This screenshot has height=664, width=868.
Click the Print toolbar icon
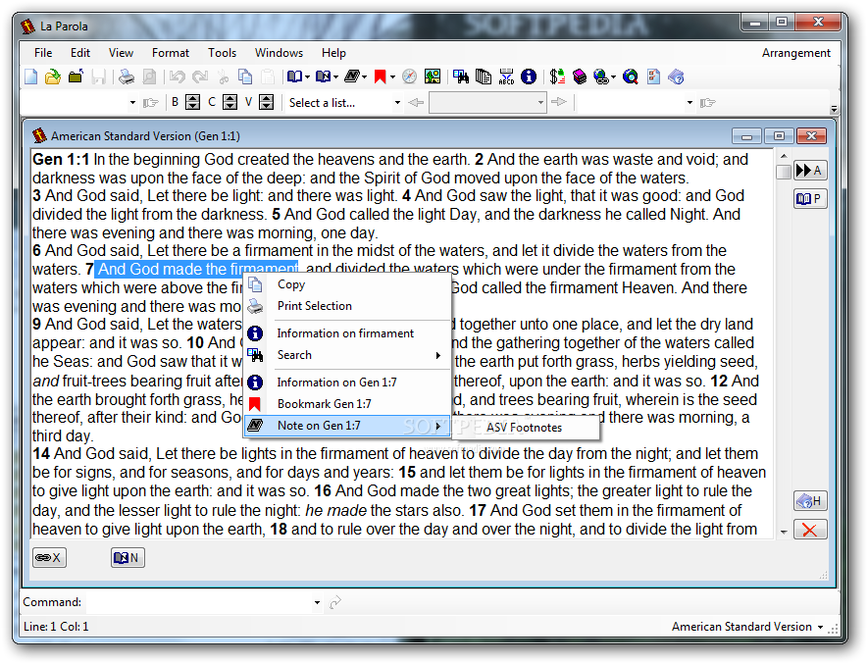click(x=127, y=77)
